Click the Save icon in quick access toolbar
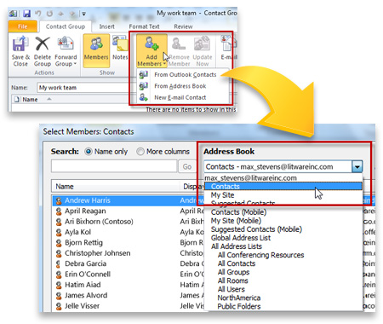This screenshot has height=324, width=383. (x=26, y=14)
